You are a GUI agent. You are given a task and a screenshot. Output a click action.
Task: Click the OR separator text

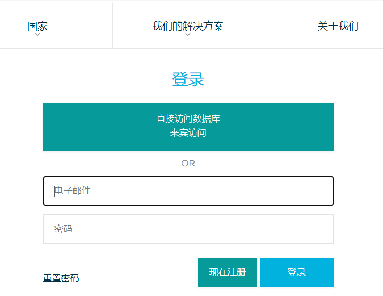(188, 163)
